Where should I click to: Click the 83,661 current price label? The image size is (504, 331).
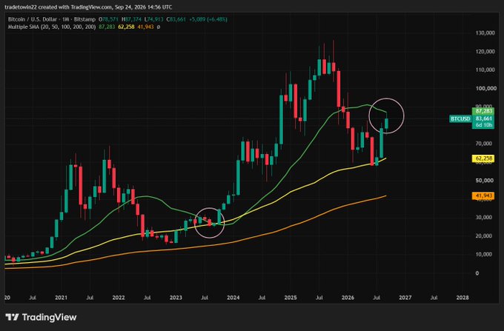483,118
